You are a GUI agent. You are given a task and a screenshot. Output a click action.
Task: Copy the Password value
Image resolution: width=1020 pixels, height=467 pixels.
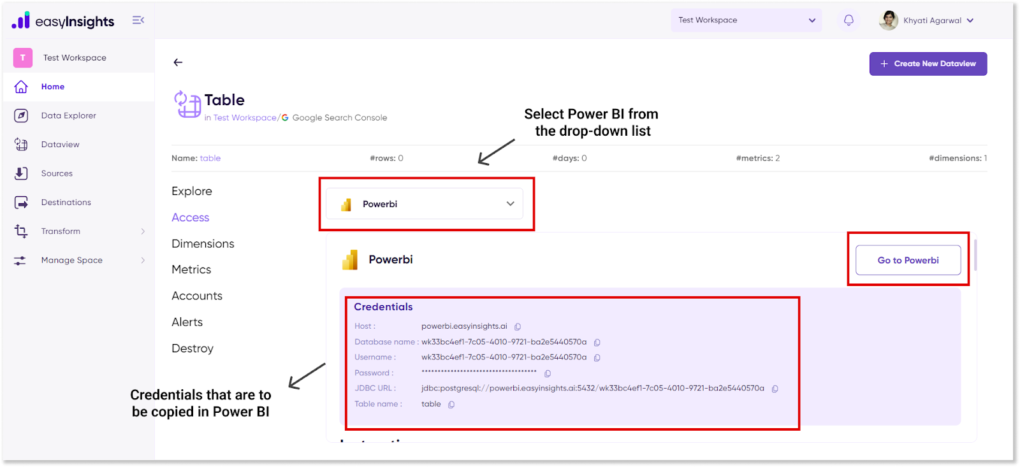pyautogui.click(x=547, y=374)
